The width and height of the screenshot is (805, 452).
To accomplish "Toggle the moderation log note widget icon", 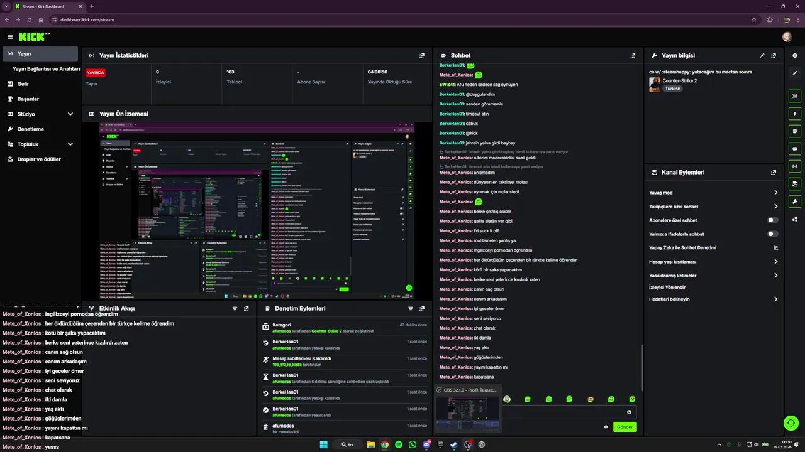I will point(795,131).
